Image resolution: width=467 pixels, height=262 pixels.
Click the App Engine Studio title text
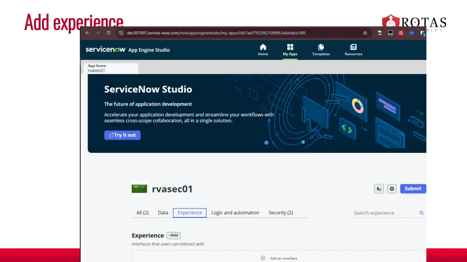click(149, 50)
